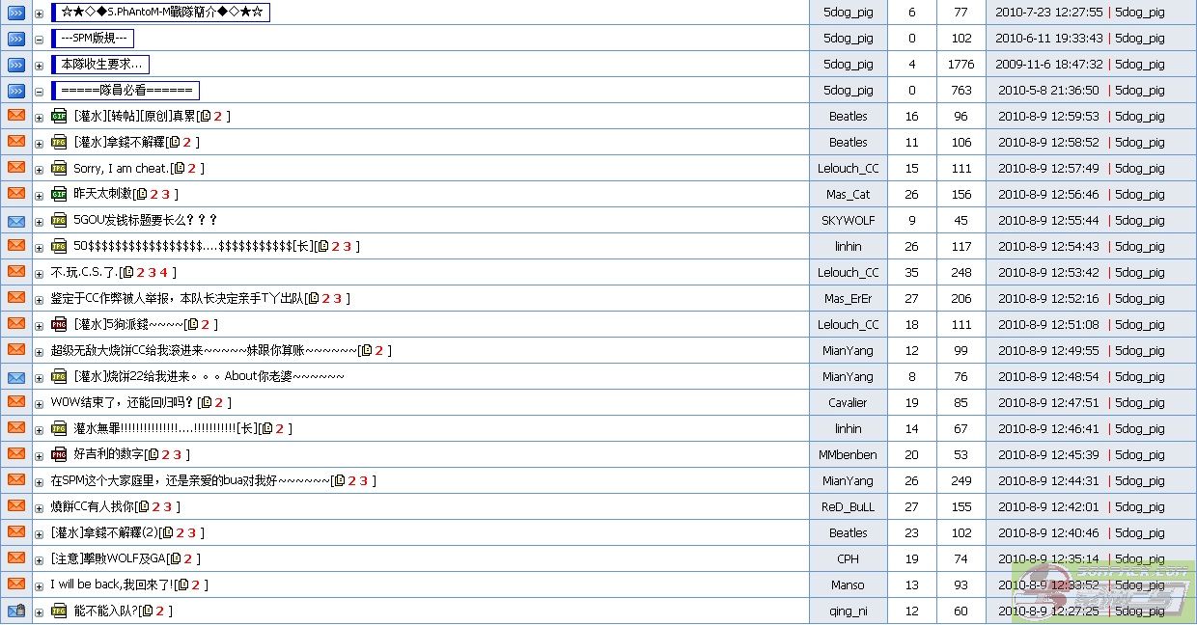
Task: Click the JPG icon beside "灌水無罪" thread
Action: 59,428
